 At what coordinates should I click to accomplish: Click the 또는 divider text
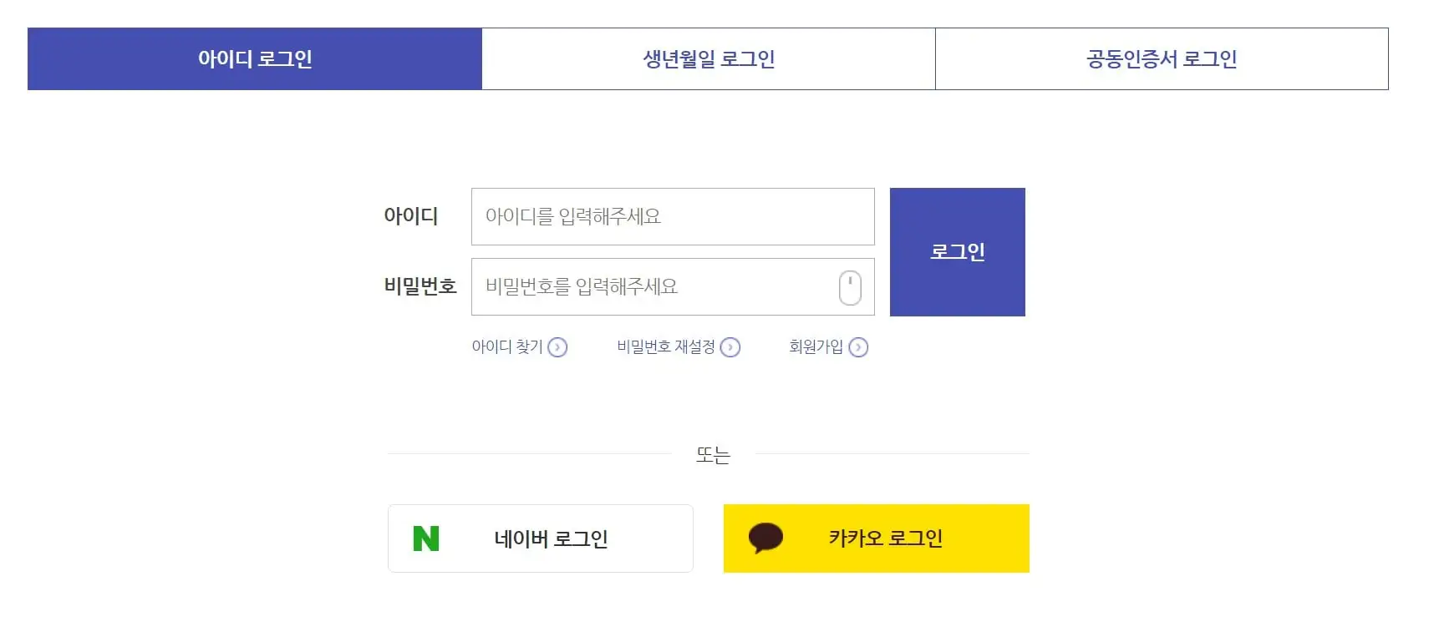coord(712,455)
